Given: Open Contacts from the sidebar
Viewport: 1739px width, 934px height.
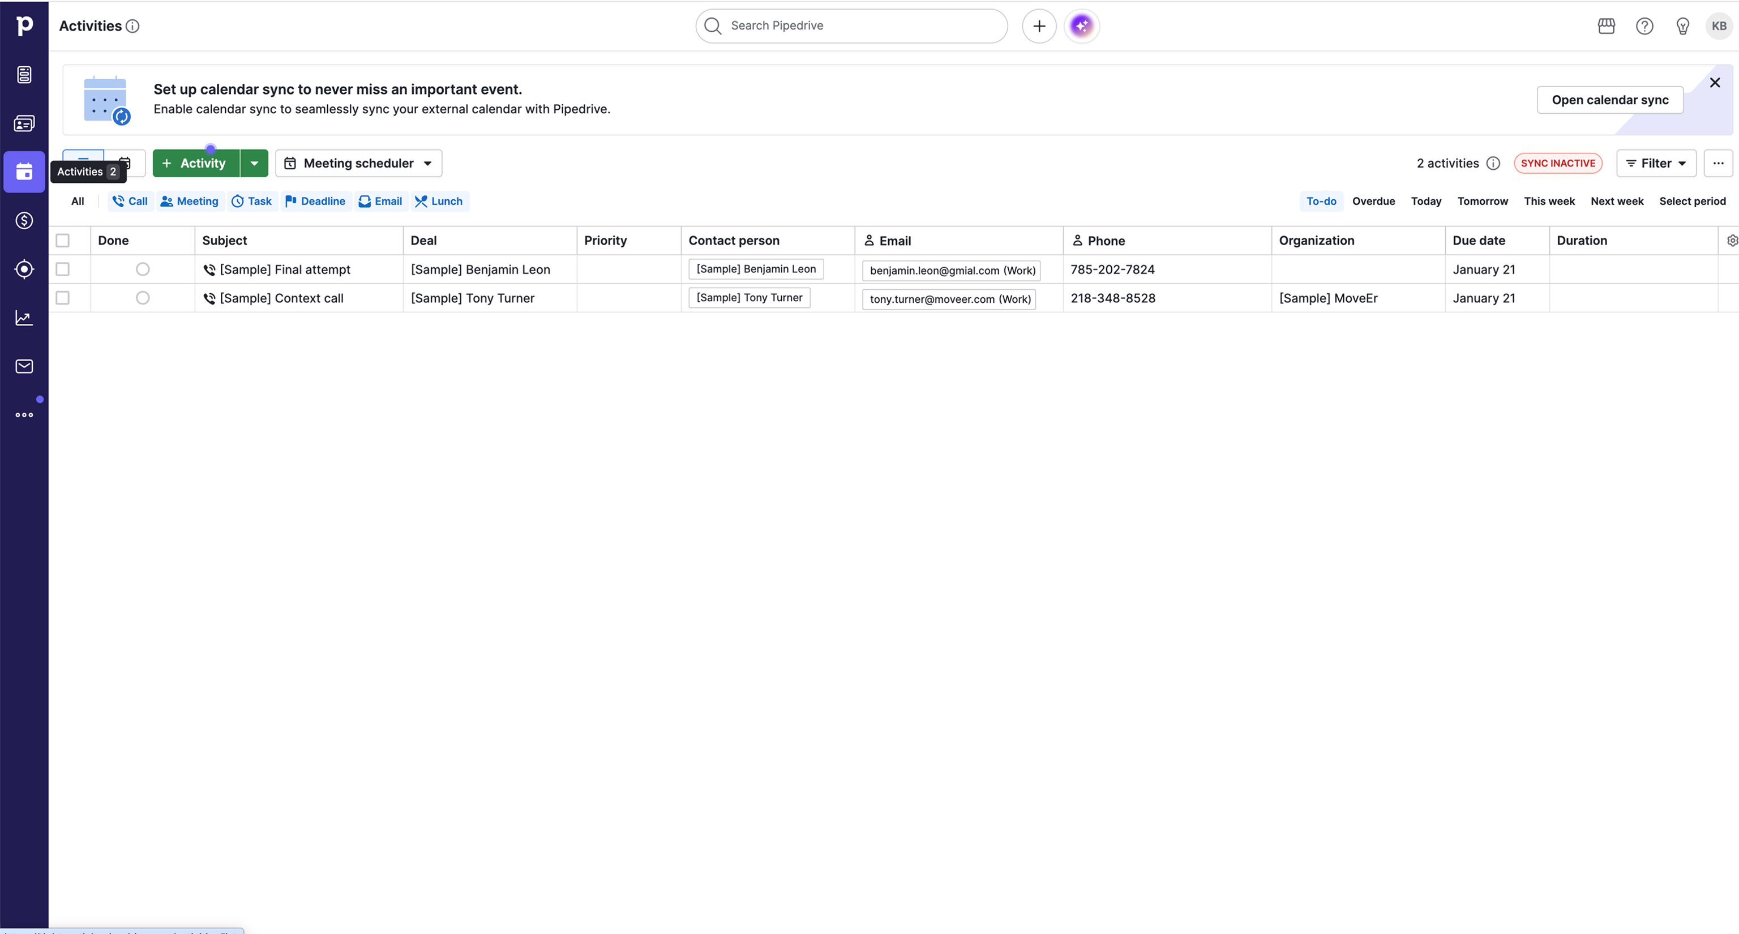Looking at the screenshot, I should coord(24,123).
